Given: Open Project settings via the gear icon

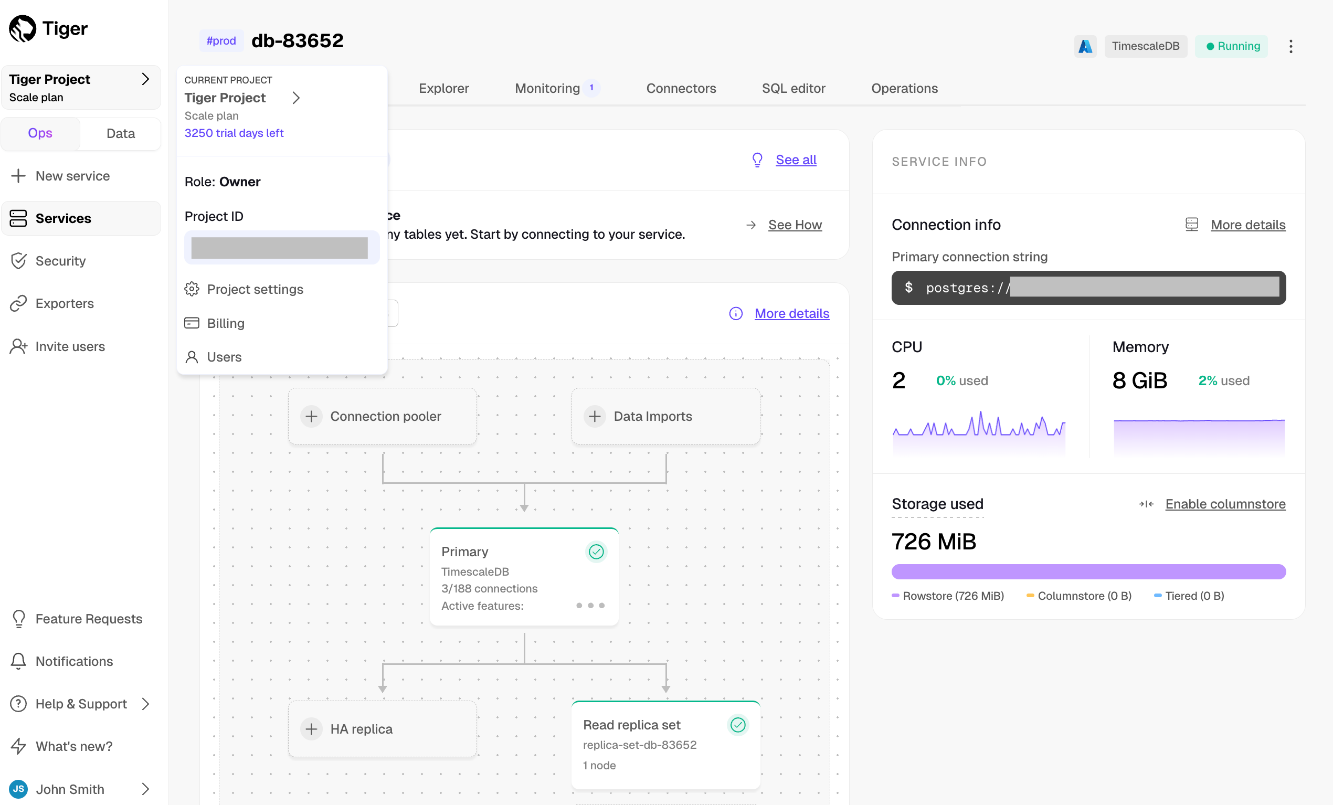Looking at the screenshot, I should pos(192,289).
